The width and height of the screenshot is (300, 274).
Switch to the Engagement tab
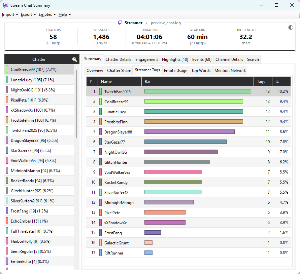(x=146, y=60)
